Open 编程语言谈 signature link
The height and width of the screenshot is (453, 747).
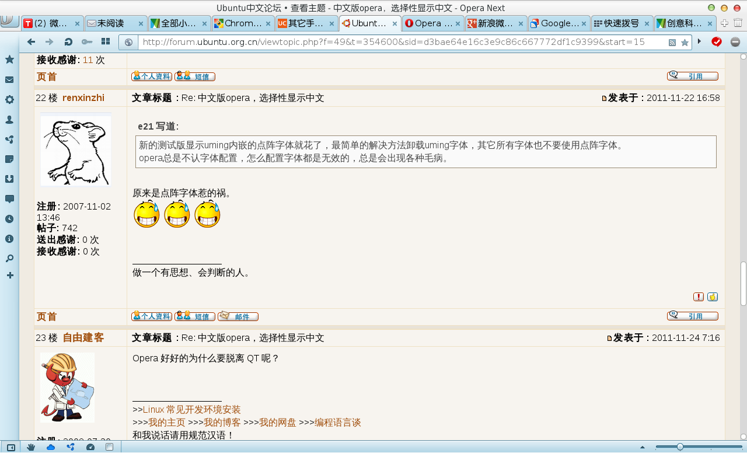point(338,423)
